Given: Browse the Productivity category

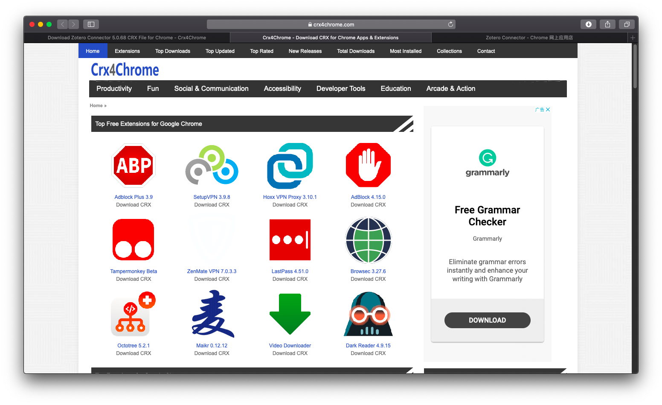Looking at the screenshot, I should [114, 88].
